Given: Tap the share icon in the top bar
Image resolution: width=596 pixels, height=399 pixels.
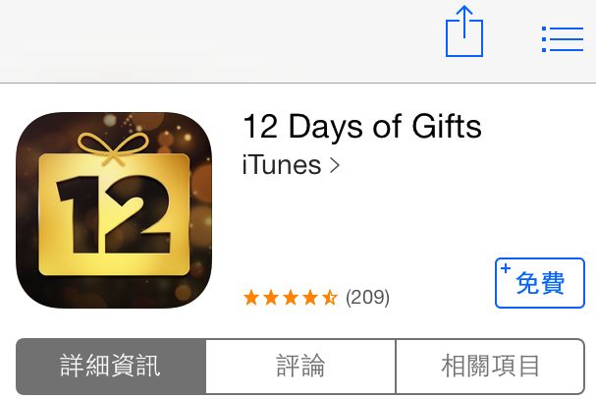Looking at the screenshot, I should point(464,31).
